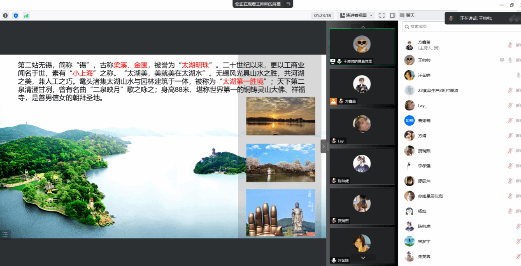521x266 pixels.
Task: Open the screen-sharing options menu icon
Action: tap(288, 4)
